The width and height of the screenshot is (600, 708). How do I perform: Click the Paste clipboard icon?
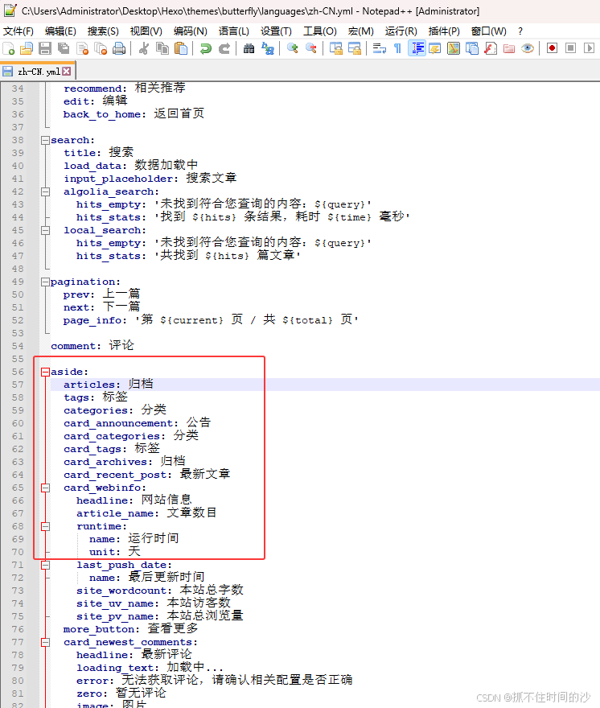pyautogui.click(x=181, y=48)
